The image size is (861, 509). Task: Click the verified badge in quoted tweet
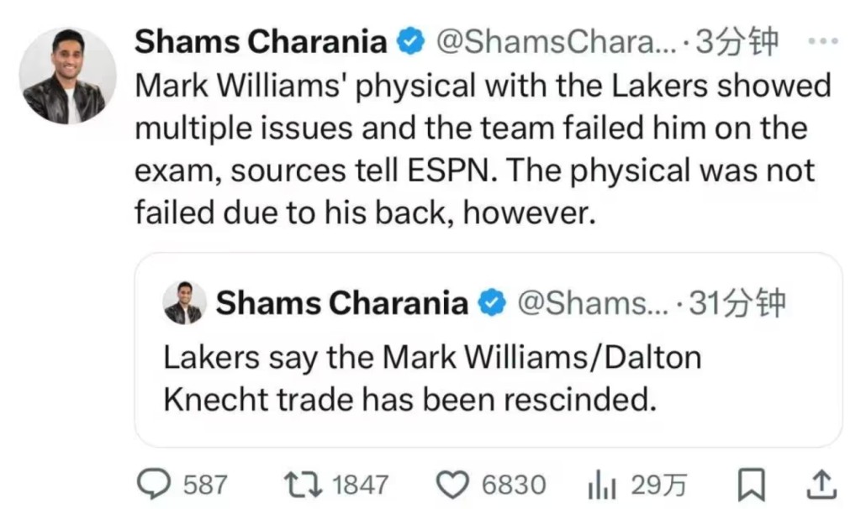[490, 303]
